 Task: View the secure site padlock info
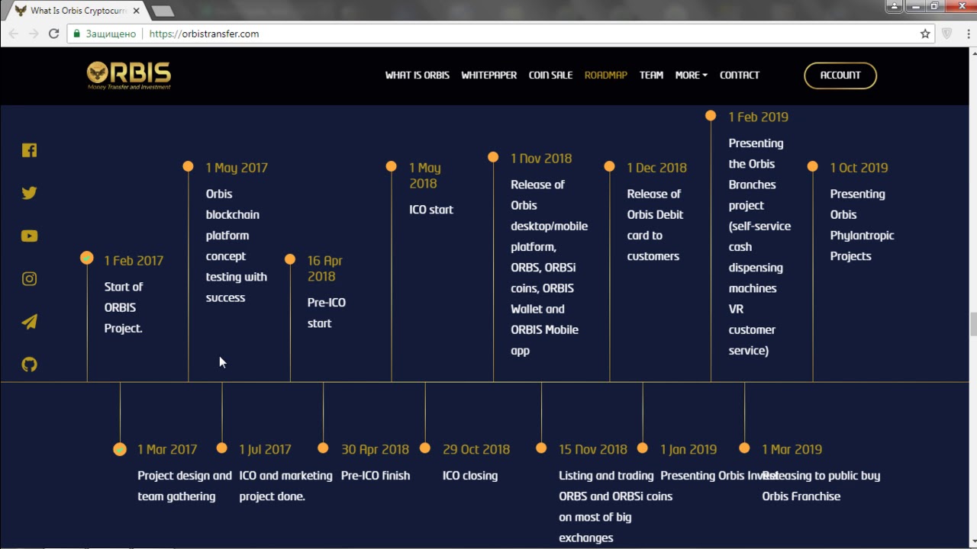click(76, 34)
